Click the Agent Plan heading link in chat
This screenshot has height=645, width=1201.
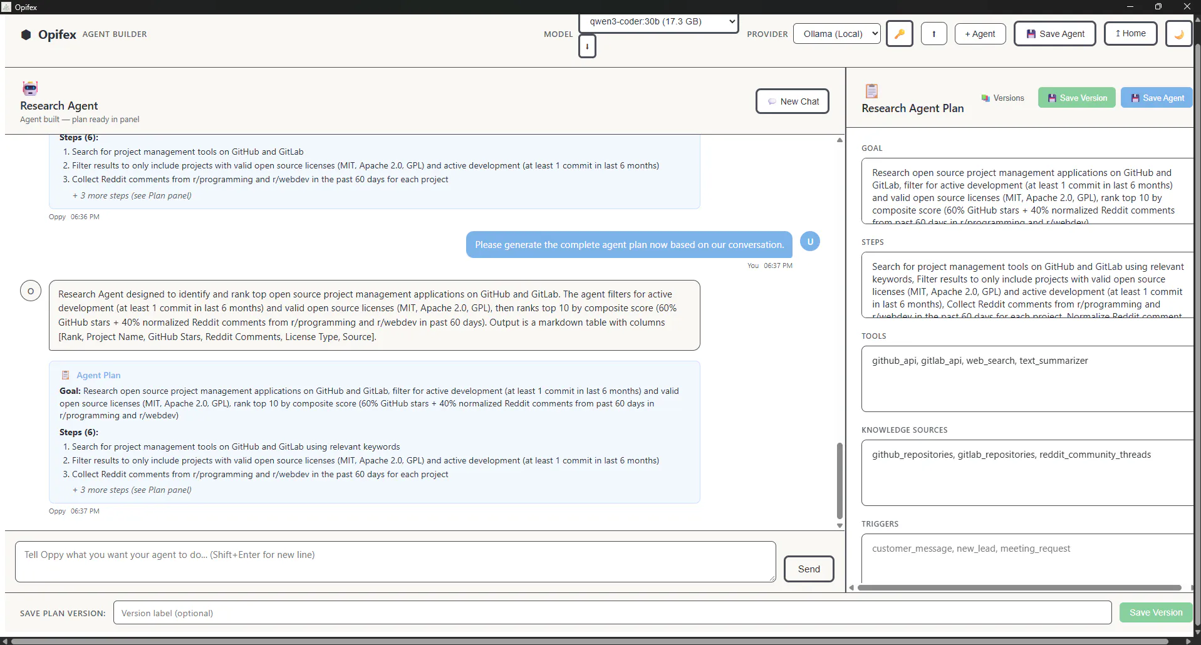(x=98, y=375)
